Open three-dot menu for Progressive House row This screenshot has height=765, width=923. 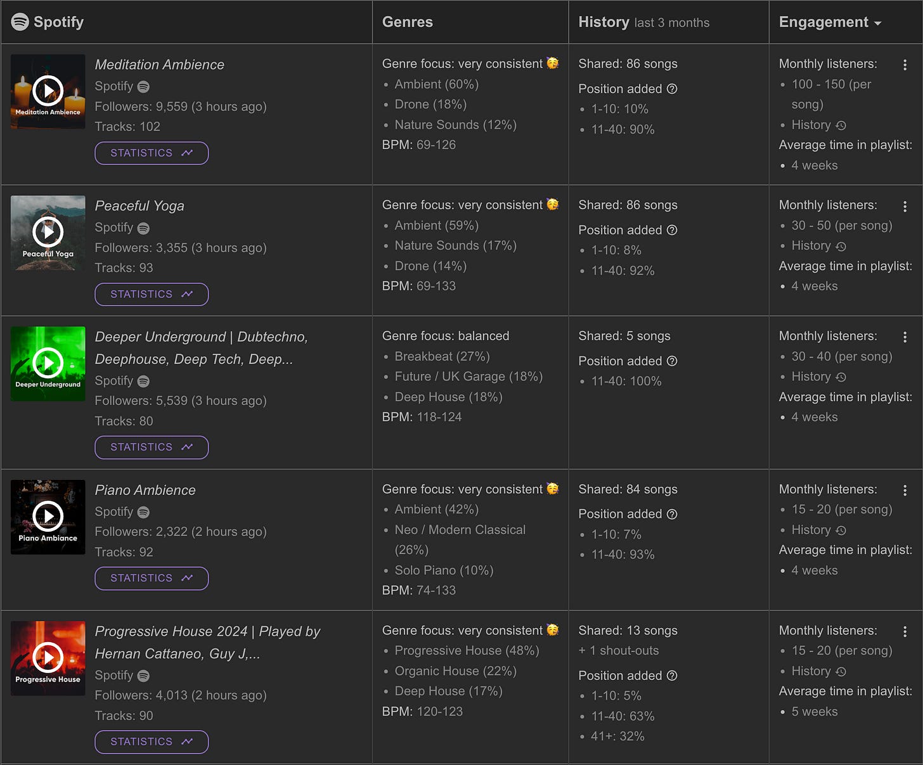click(905, 631)
